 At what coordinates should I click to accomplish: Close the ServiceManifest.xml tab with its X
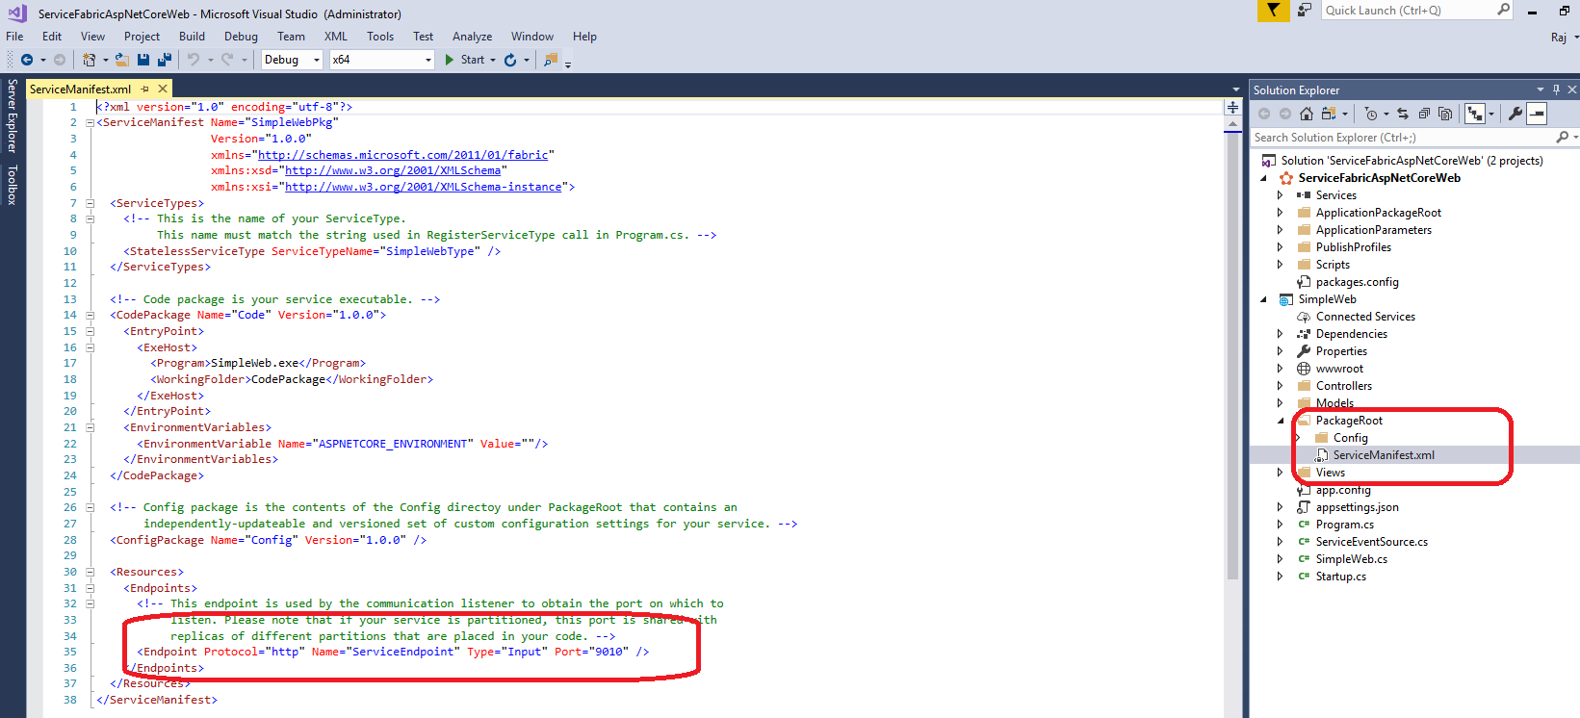(x=163, y=89)
